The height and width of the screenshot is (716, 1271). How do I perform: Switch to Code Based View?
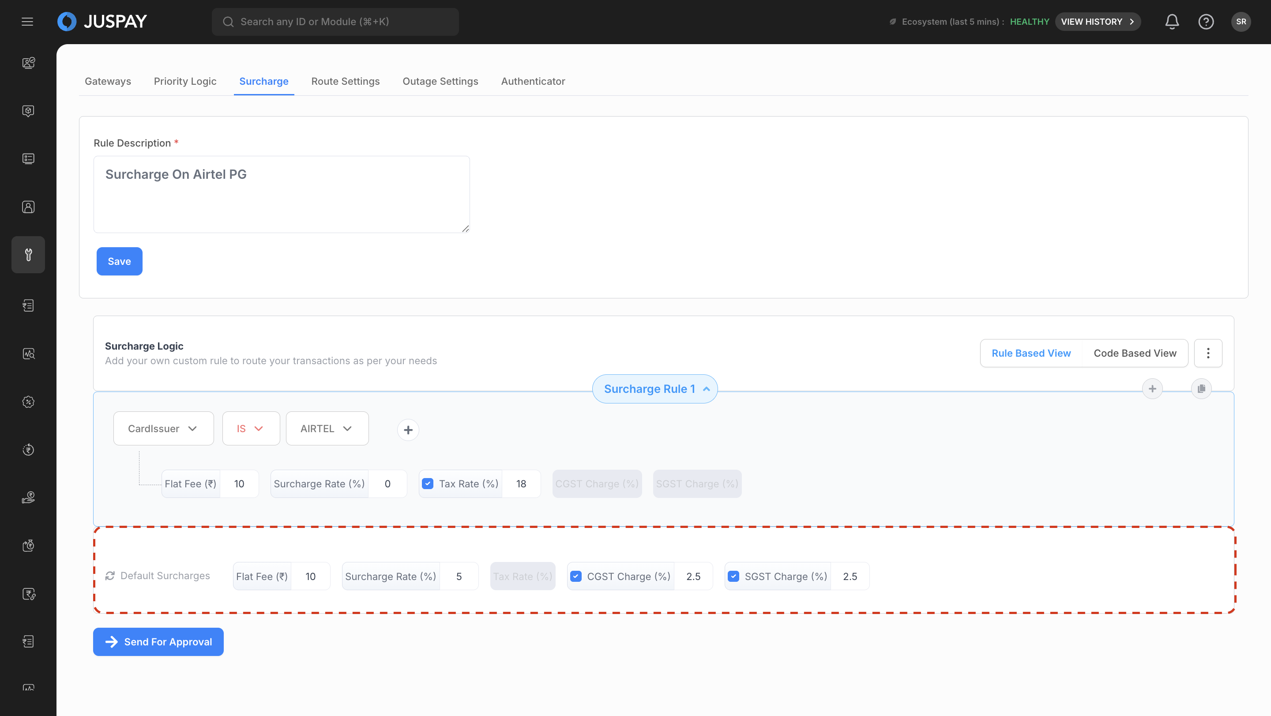(1135, 353)
